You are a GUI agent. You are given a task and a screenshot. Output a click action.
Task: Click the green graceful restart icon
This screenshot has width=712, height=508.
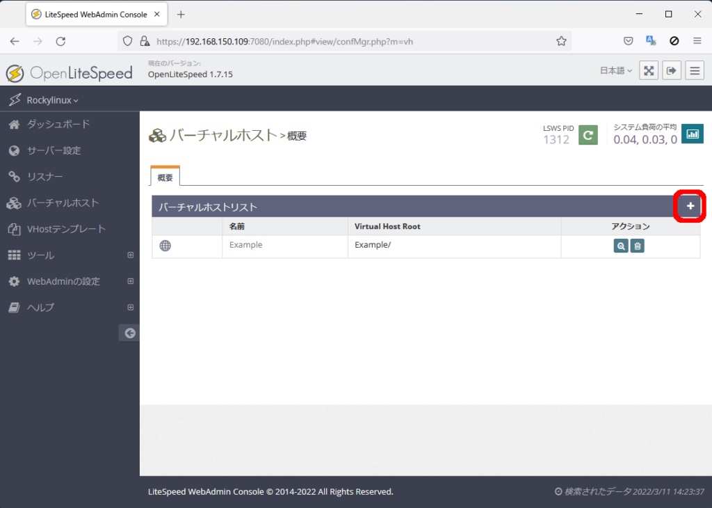(588, 134)
